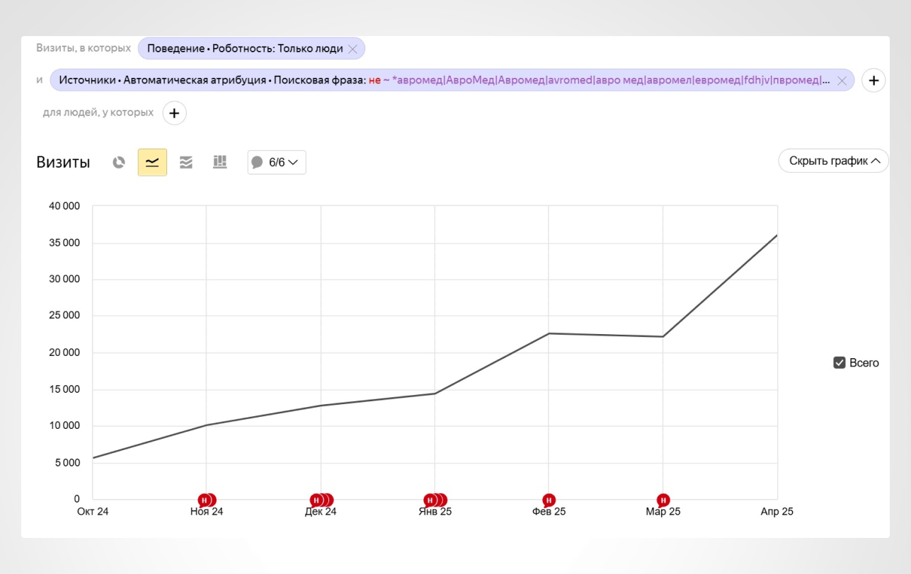Screen dimensions: 911x574
Task: Open the annotation cluster at Янв 25
Action: click(435, 500)
